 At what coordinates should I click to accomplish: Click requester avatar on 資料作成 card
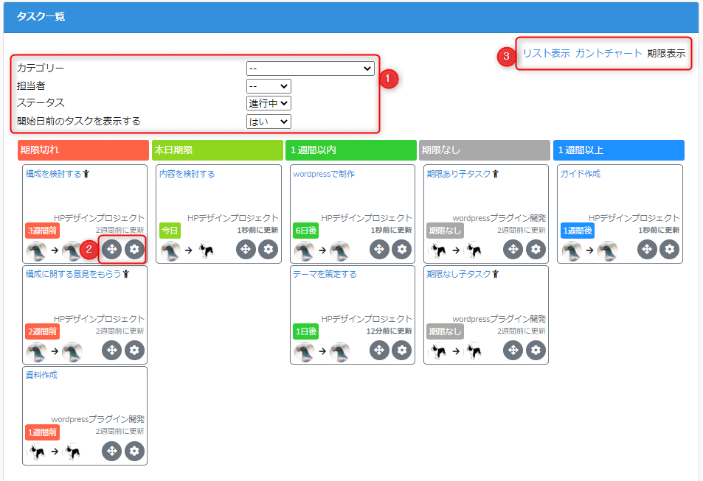click(37, 452)
